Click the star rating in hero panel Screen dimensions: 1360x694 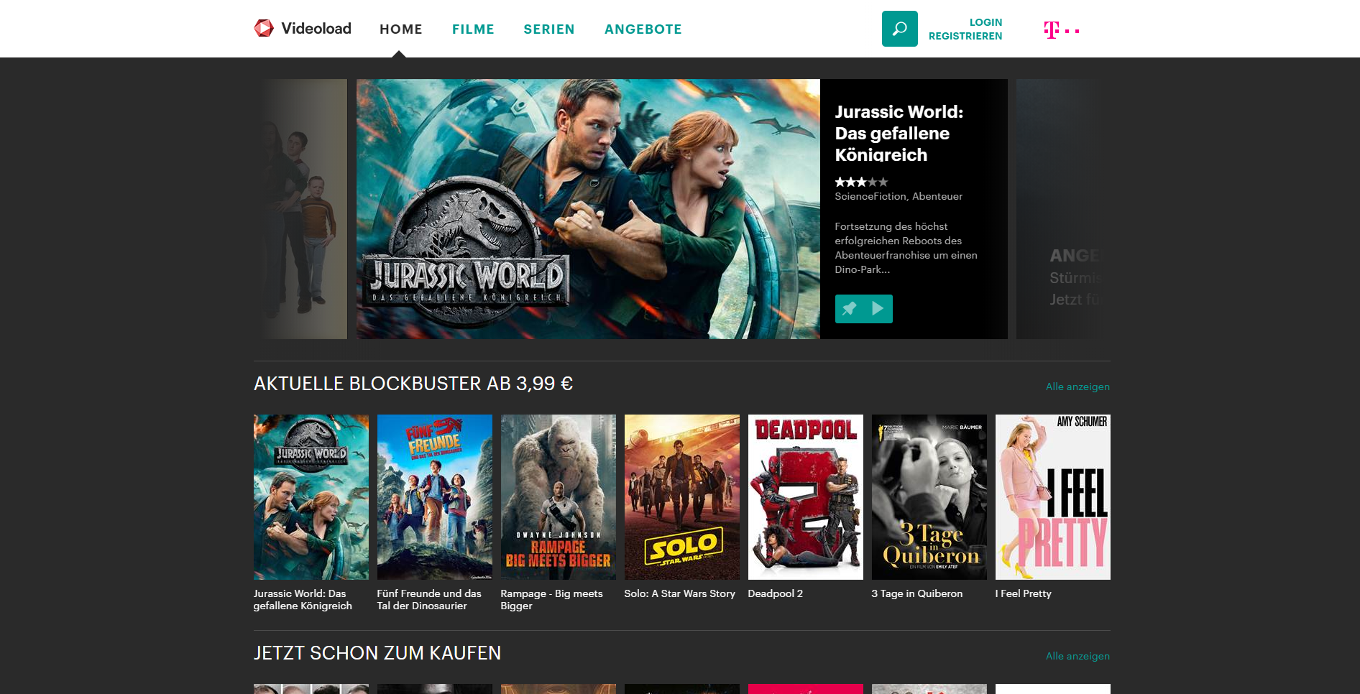[x=861, y=182]
